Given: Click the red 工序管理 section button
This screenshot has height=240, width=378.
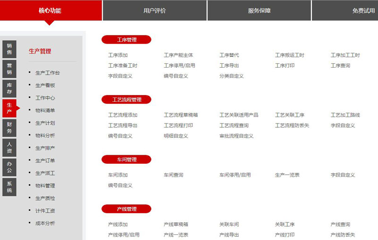Looking at the screenshot, I should (126, 40).
